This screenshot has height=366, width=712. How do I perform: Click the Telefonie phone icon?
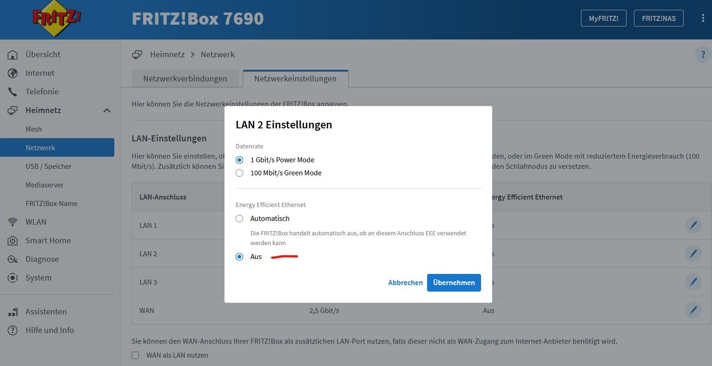(x=13, y=92)
